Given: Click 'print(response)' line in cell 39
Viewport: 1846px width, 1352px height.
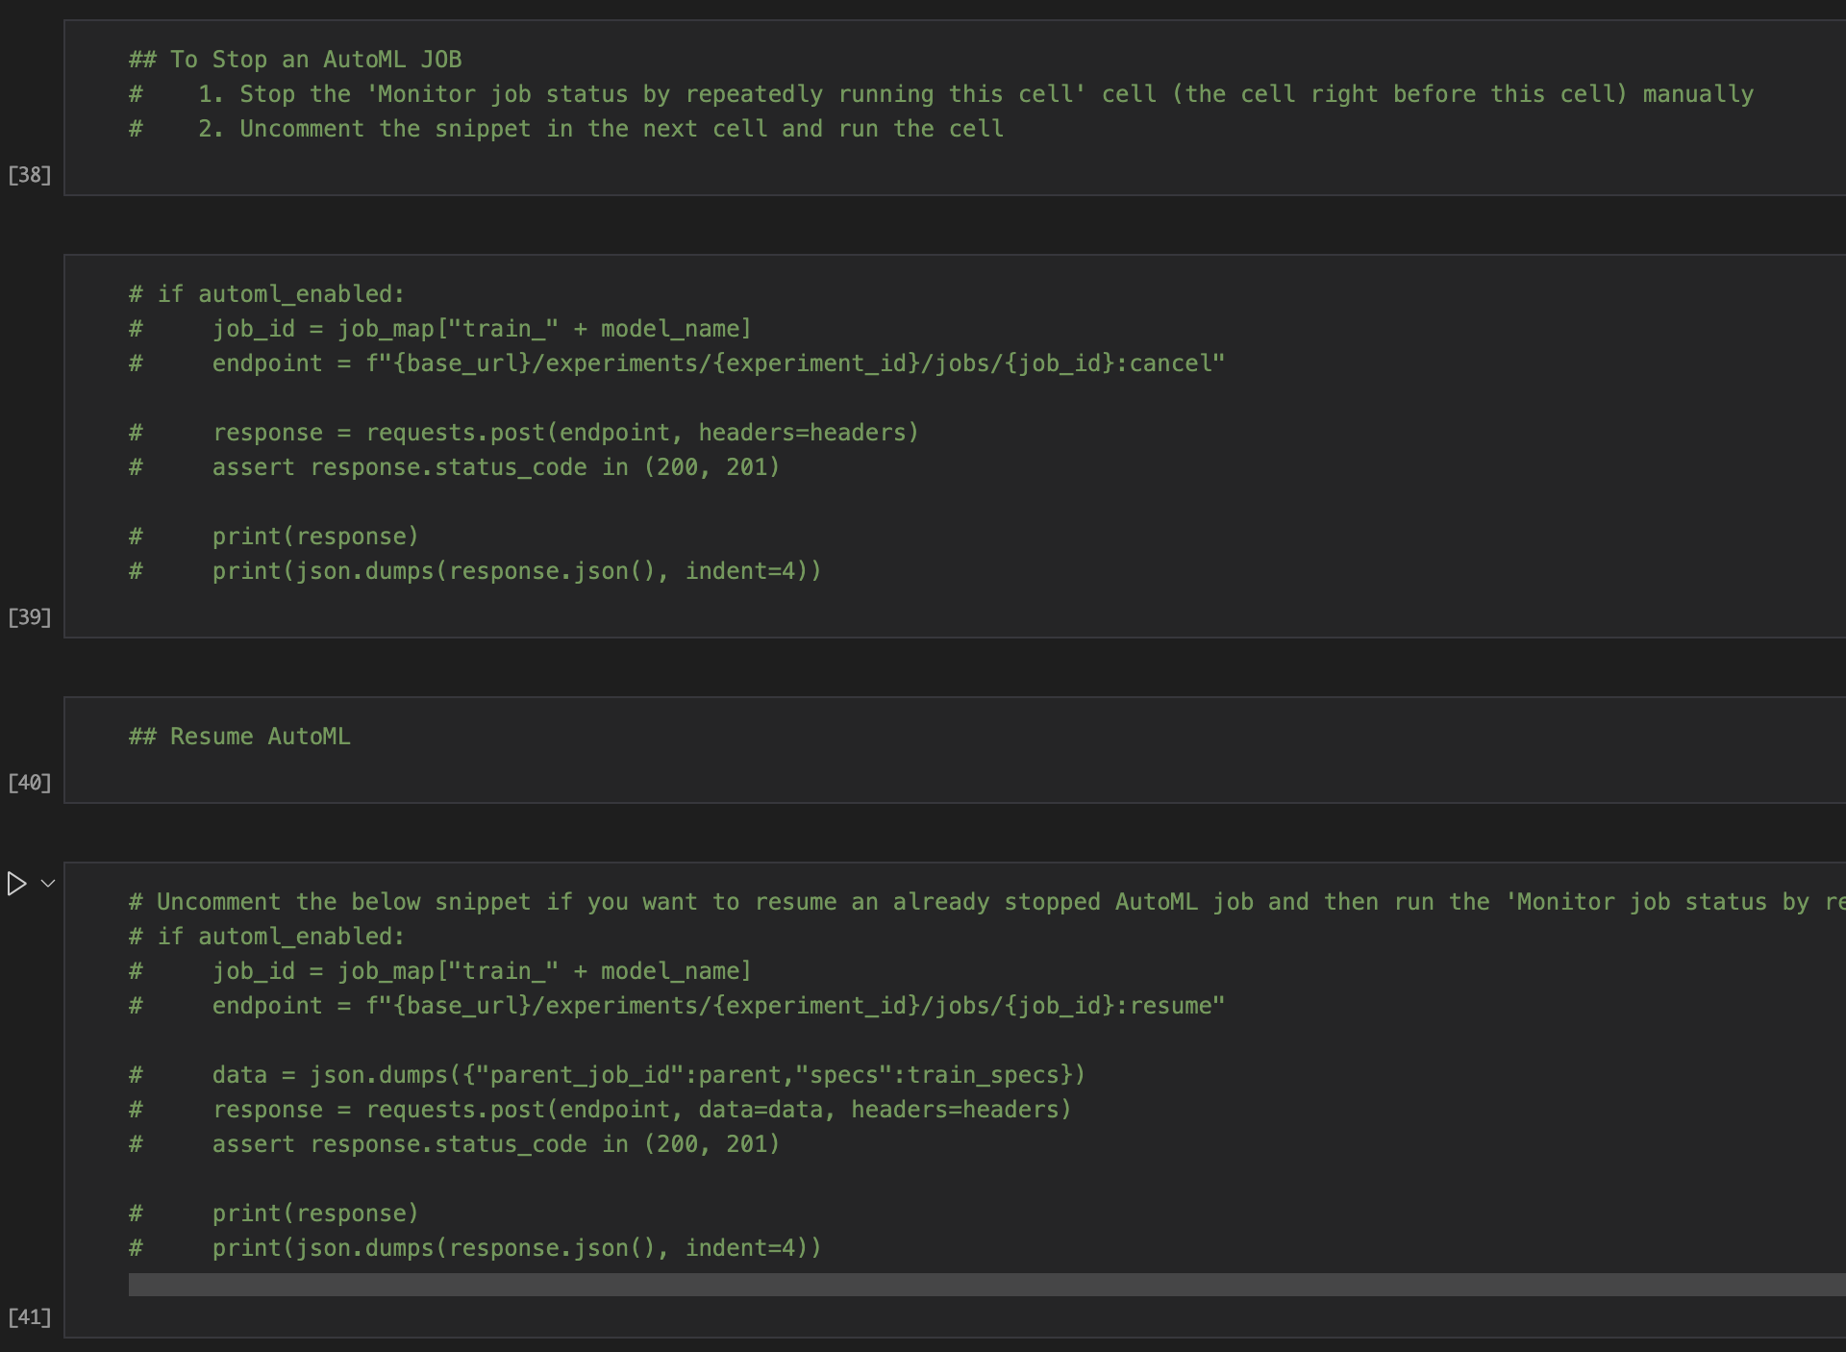Looking at the screenshot, I should [x=274, y=537].
